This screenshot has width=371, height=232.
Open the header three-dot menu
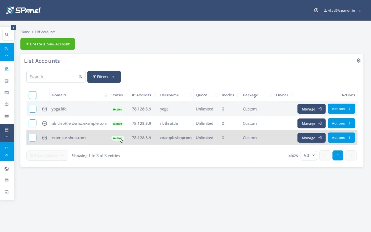pos(360,10)
